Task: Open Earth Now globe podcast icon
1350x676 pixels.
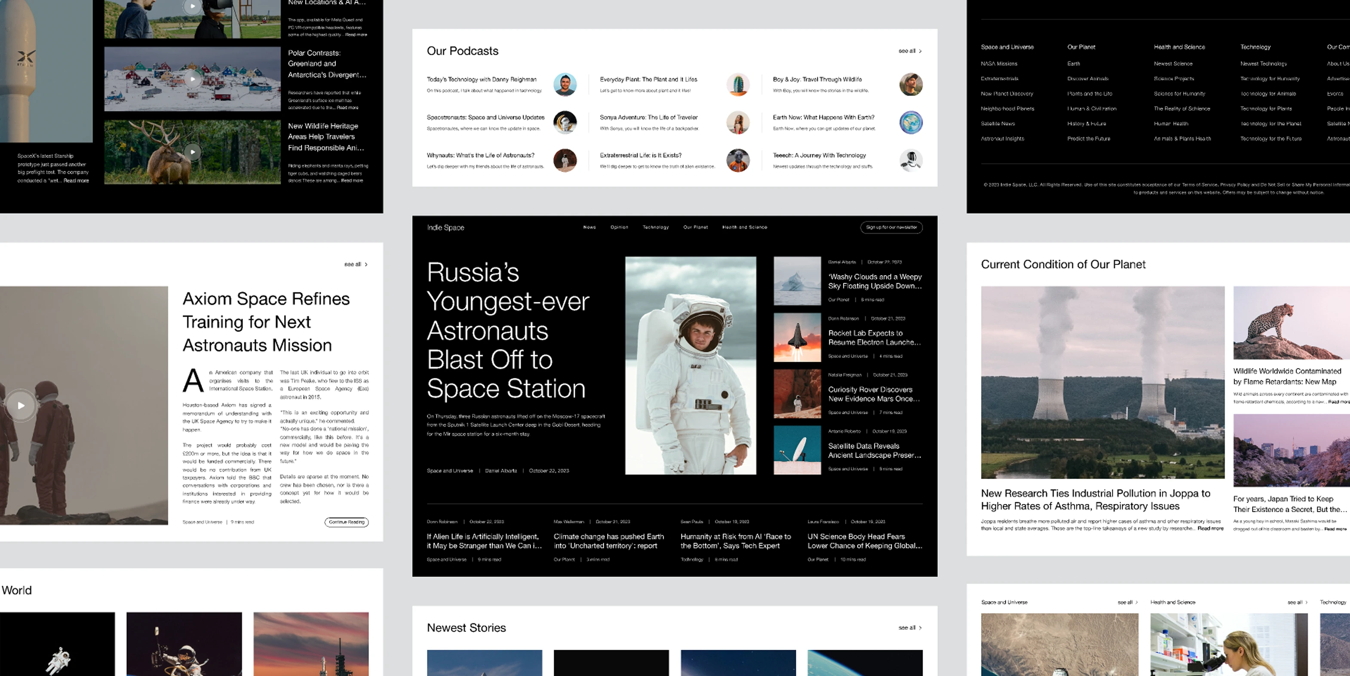Action: coord(910,123)
